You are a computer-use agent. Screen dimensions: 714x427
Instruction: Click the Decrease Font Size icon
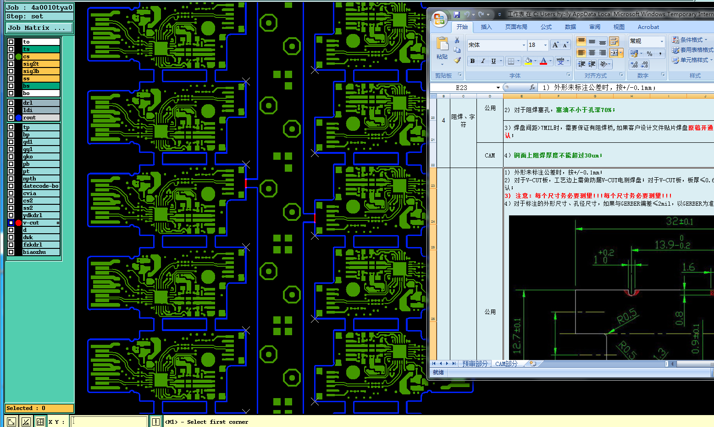[x=565, y=45]
